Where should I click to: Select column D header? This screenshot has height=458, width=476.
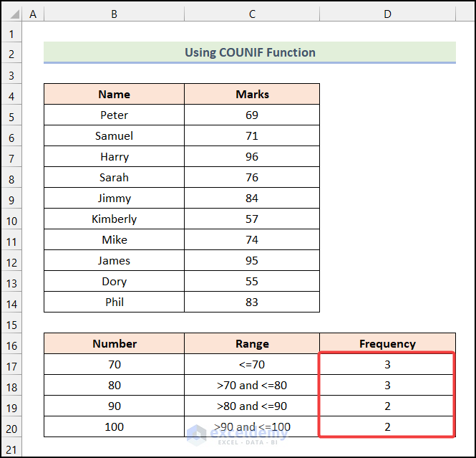point(387,14)
